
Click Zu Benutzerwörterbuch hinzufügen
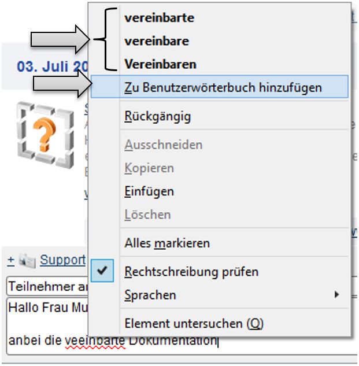(x=223, y=88)
